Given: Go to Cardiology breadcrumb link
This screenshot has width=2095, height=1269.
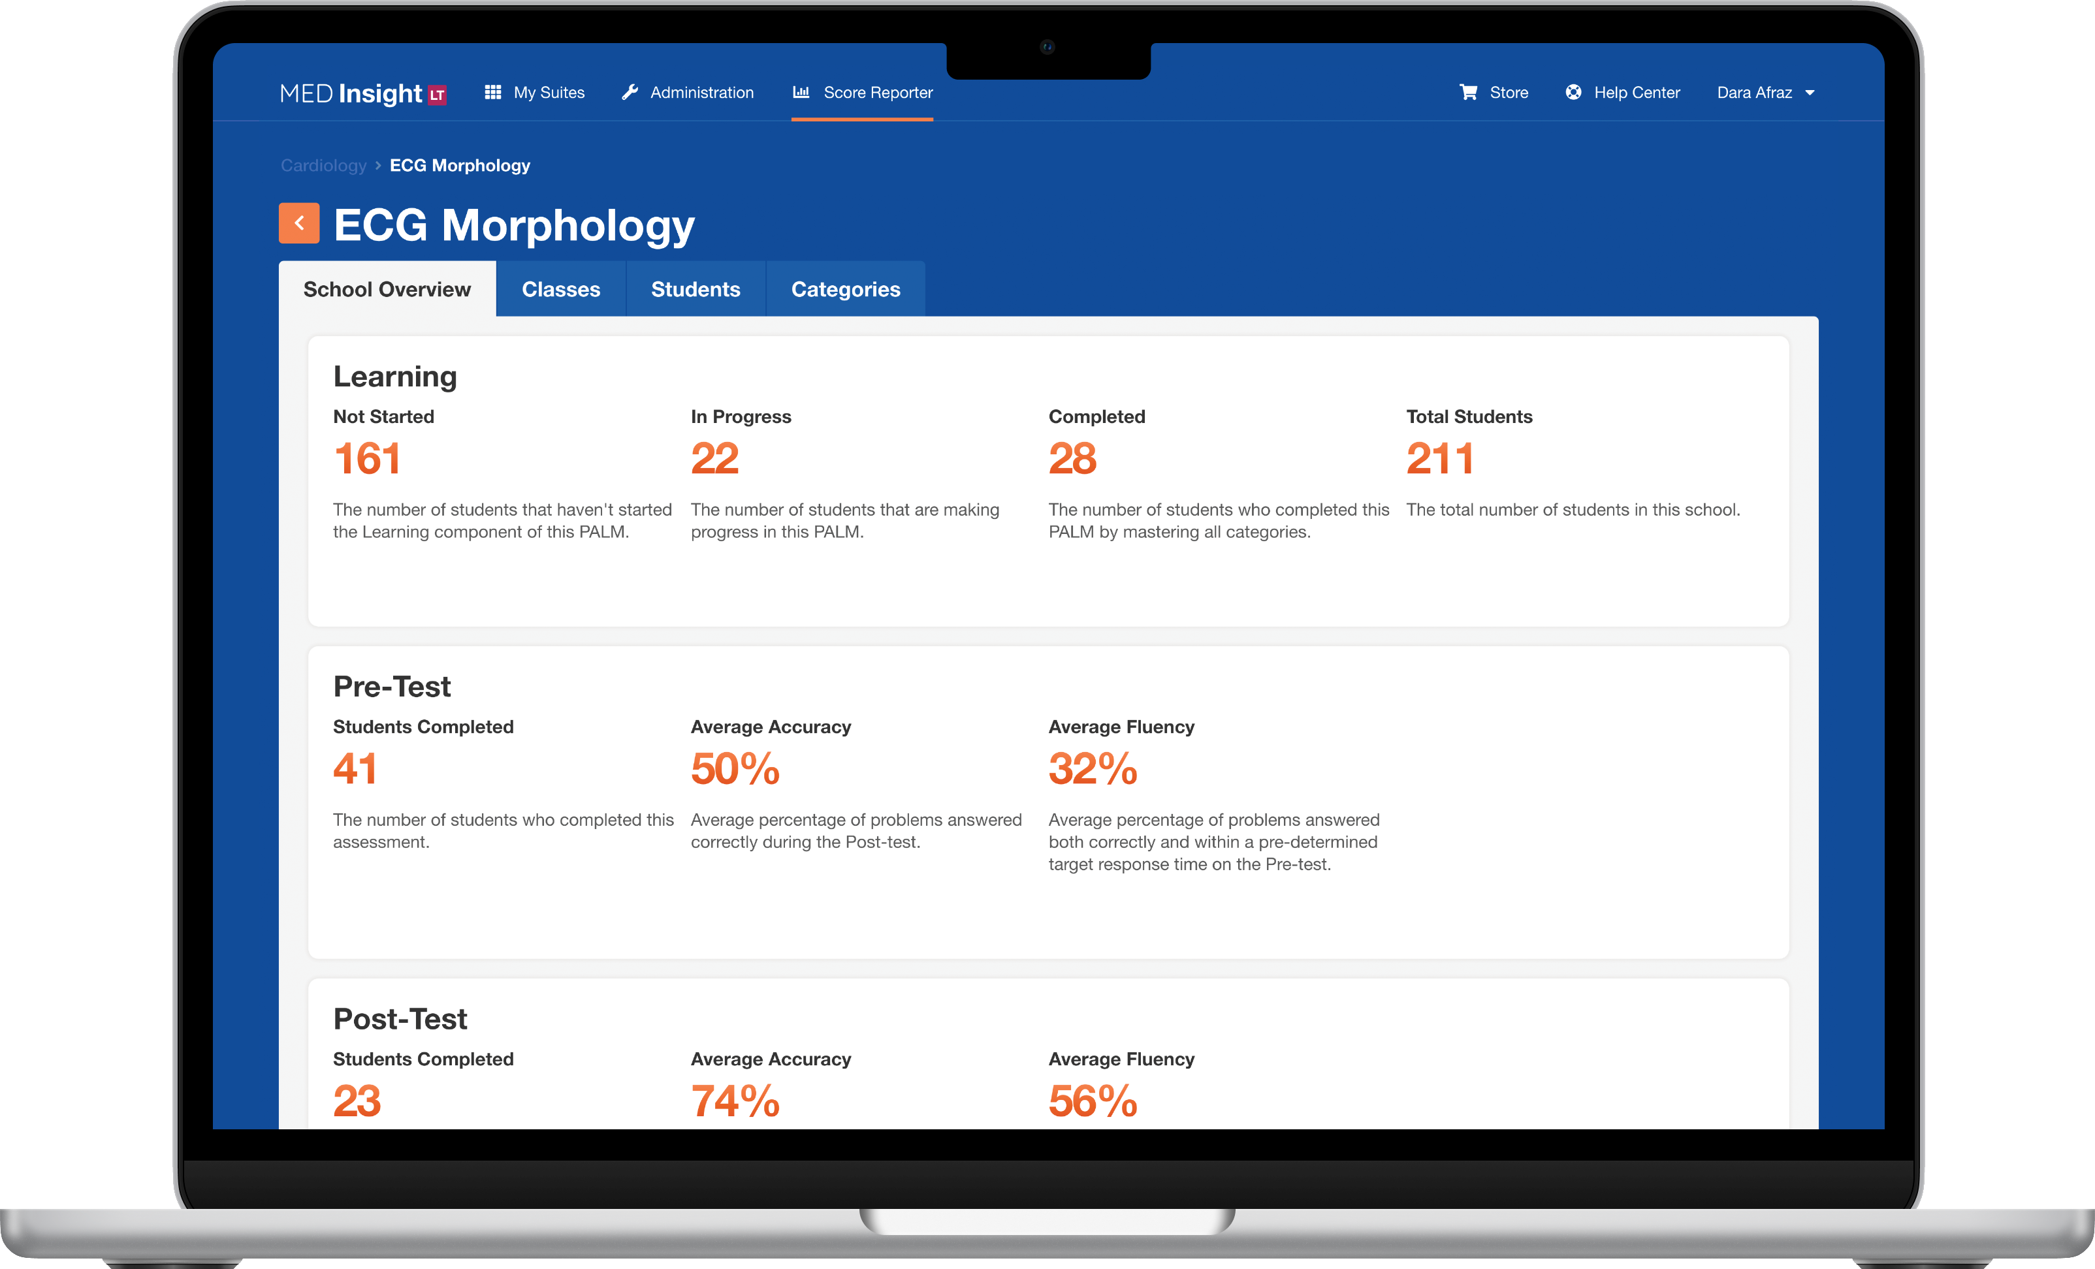Looking at the screenshot, I should click(x=323, y=166).
